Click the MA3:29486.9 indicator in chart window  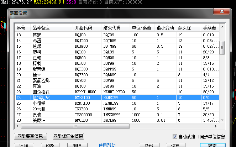click(49, 2)
